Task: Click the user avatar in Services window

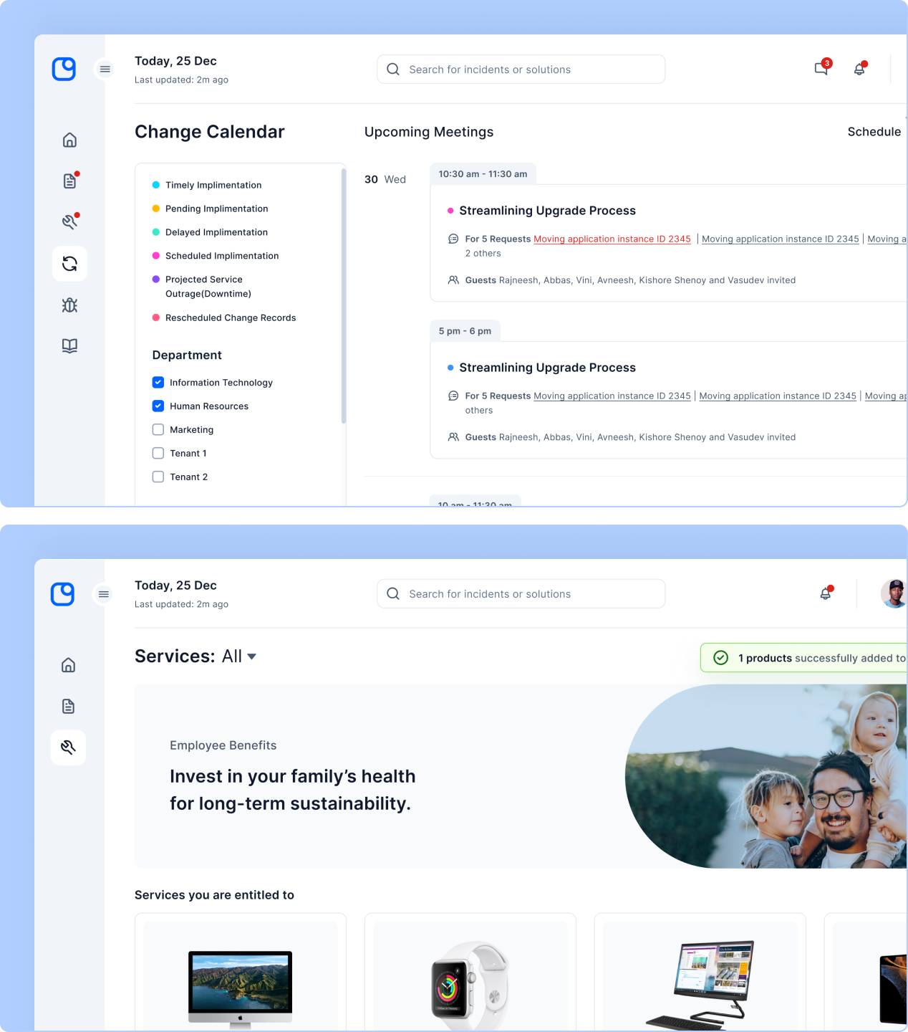Action: (894, 593)
